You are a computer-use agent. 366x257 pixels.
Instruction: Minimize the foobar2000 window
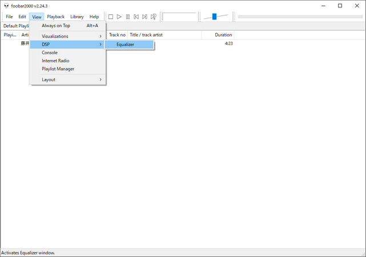[323, 6]
